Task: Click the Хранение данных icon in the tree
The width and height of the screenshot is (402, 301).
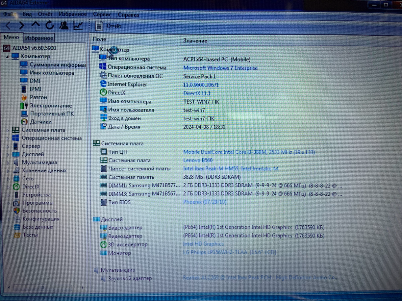Action: (16, 170)
